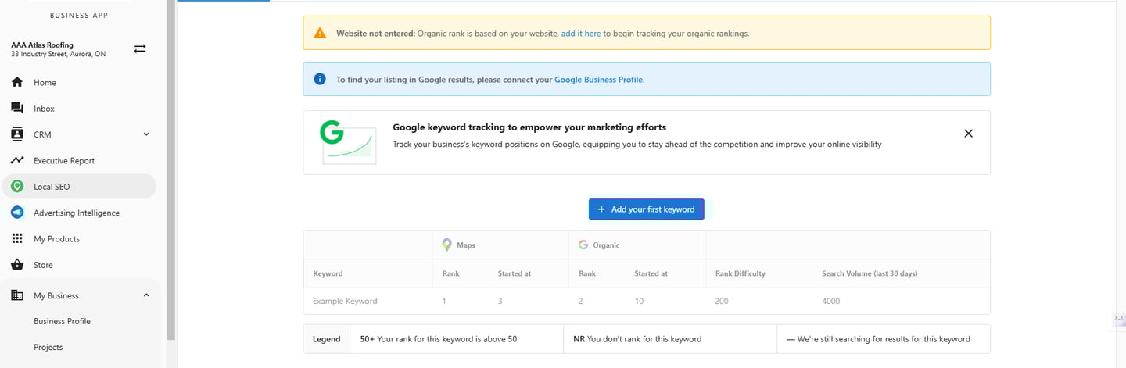Open the Google Business Profile link
This screenshot has width=1126, height=368.
pos(599,79)
